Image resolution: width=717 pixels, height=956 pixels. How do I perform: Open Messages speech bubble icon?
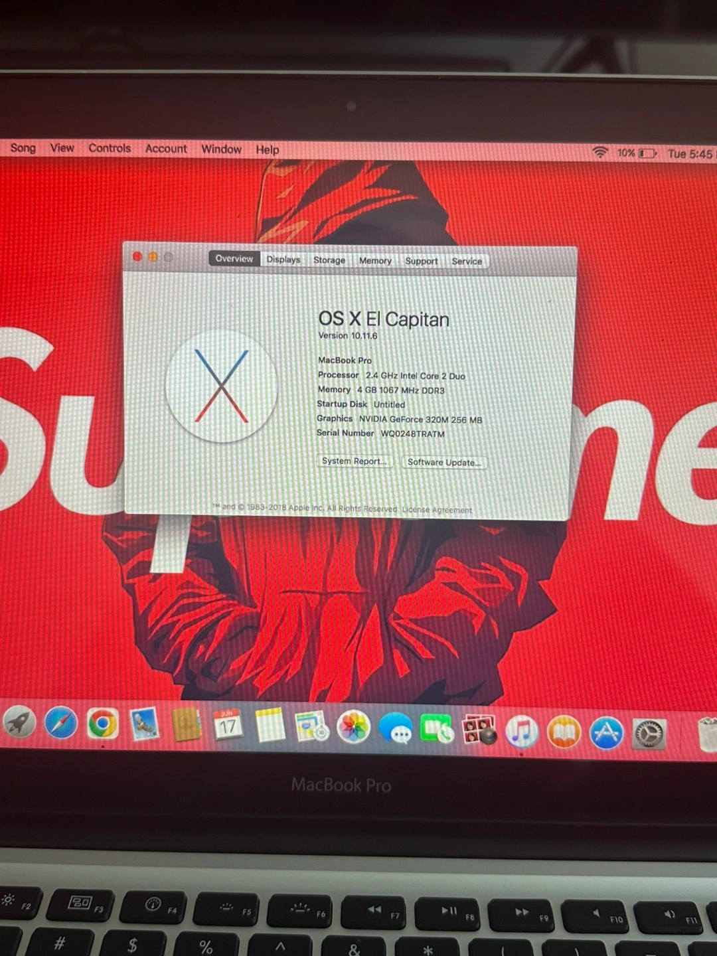click(x=396, y=729)
